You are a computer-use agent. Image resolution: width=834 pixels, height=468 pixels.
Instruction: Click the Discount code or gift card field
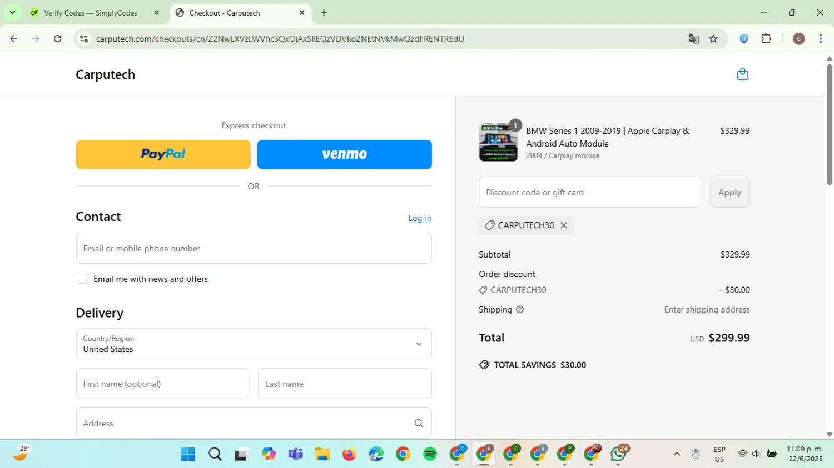(x=589, y=192)
